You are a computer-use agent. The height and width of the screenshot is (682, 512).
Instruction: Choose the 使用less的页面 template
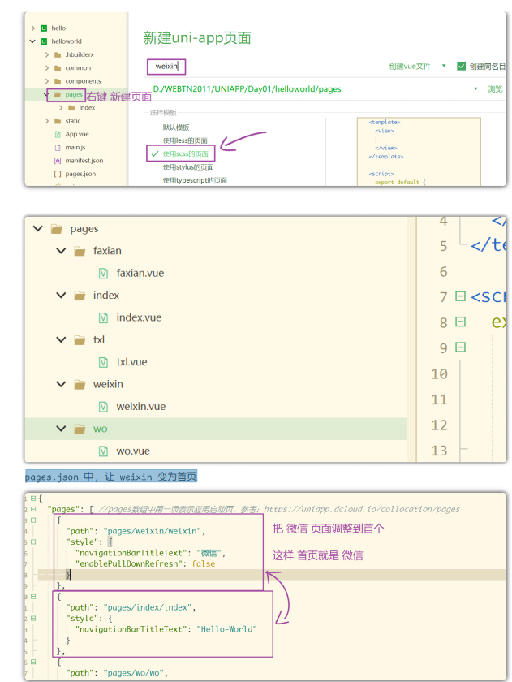click(185, 140)
